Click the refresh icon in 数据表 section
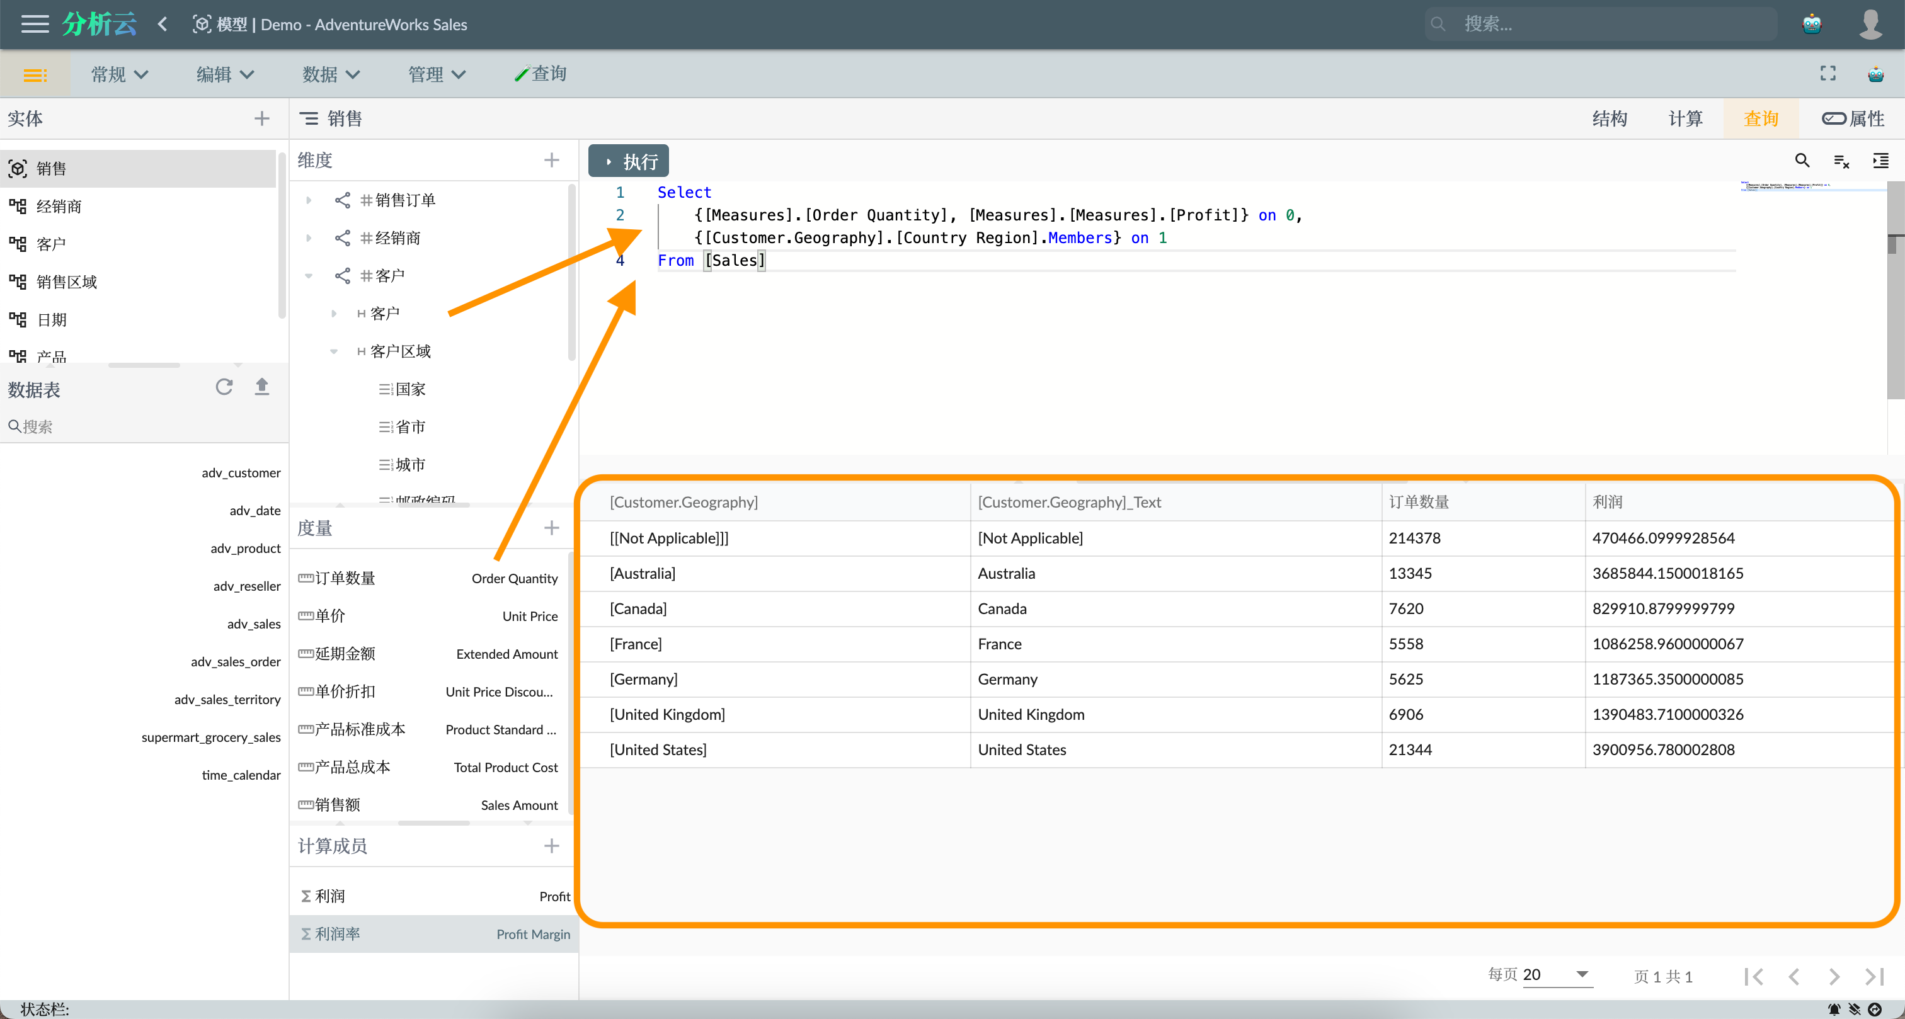Screen dimensions: 1905x1019 pos(223,387)
